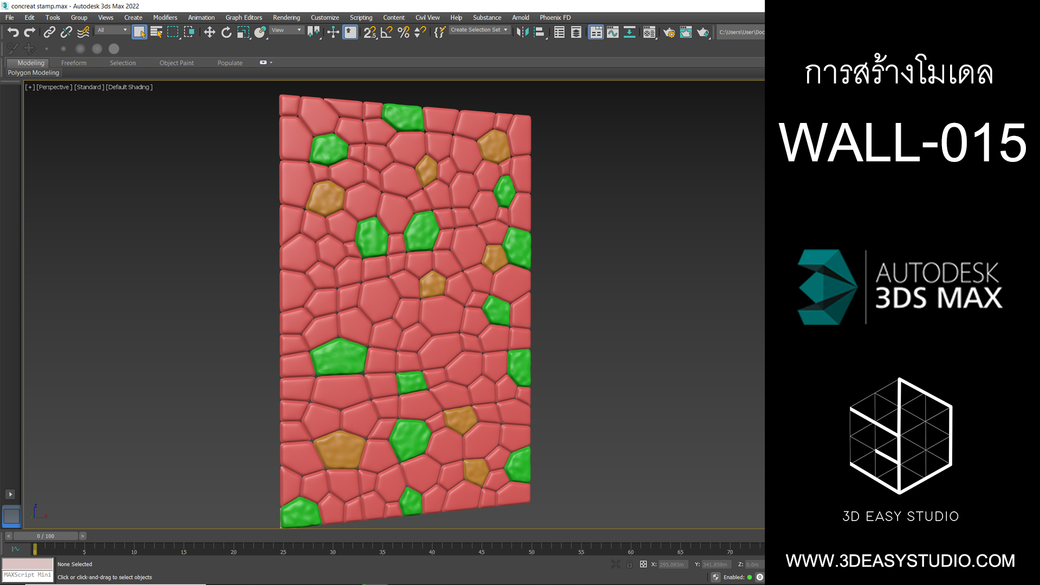Click the Undo arrow icon
This screenshot has height=585, width=1040.
coord(13,32)
